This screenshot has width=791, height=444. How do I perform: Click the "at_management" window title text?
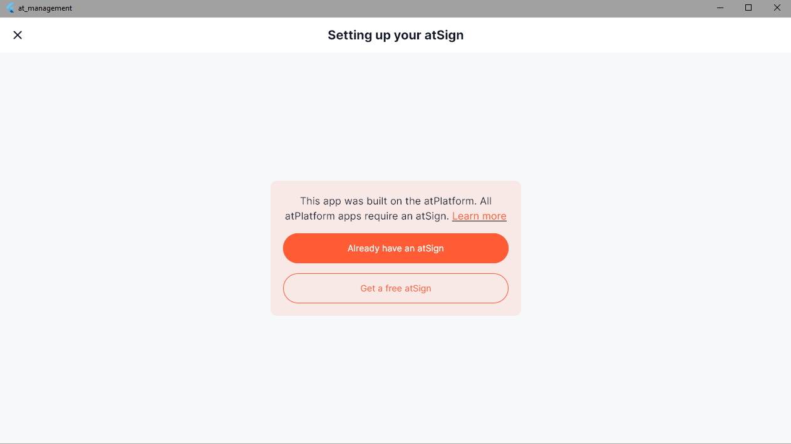point(45,8)
